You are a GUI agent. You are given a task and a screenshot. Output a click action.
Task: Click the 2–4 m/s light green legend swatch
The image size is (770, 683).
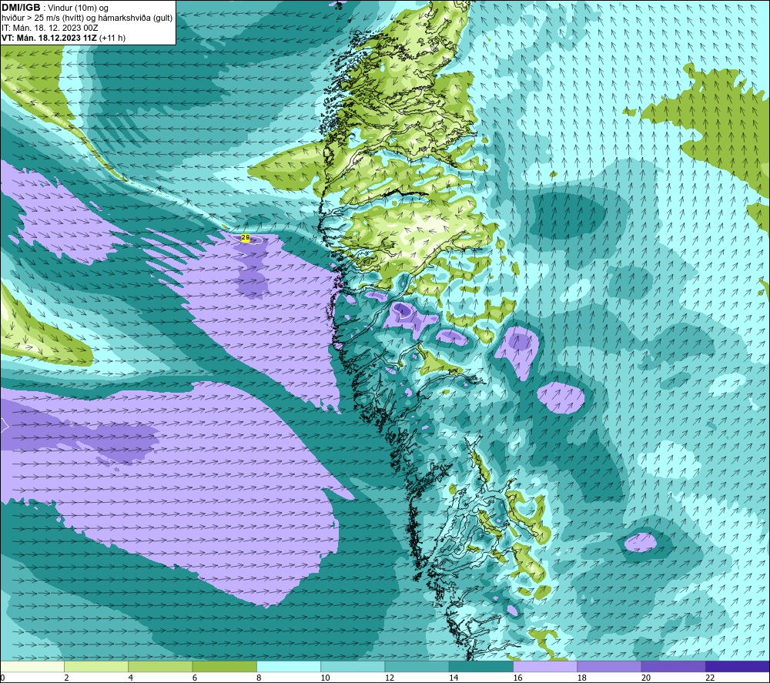tap(96, 666)
